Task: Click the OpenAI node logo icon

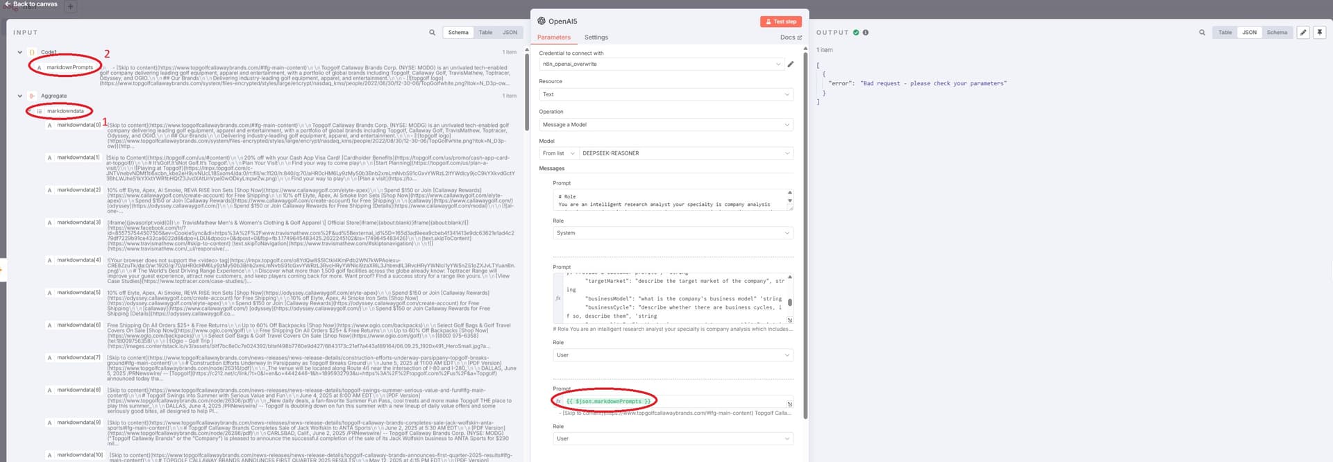Action: point(542,21)
